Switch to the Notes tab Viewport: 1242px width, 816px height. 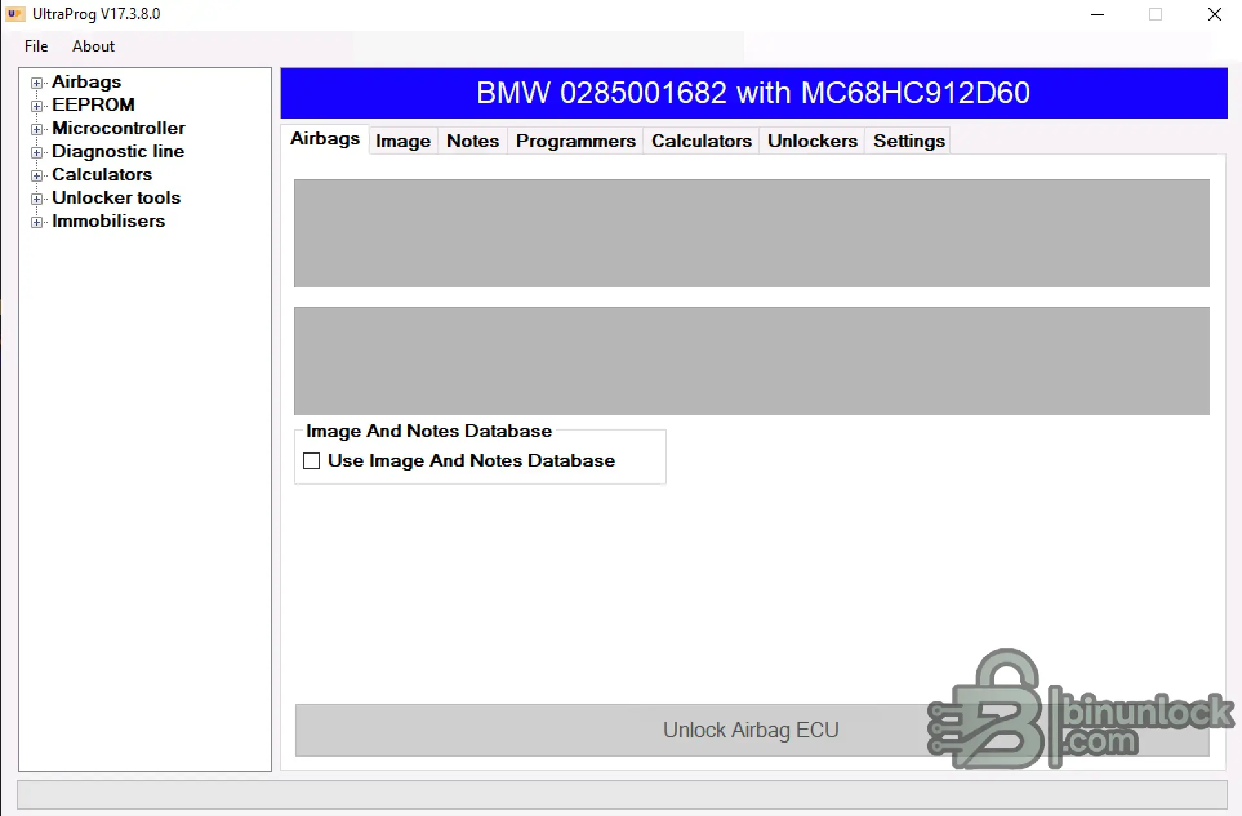coord(473,141)
